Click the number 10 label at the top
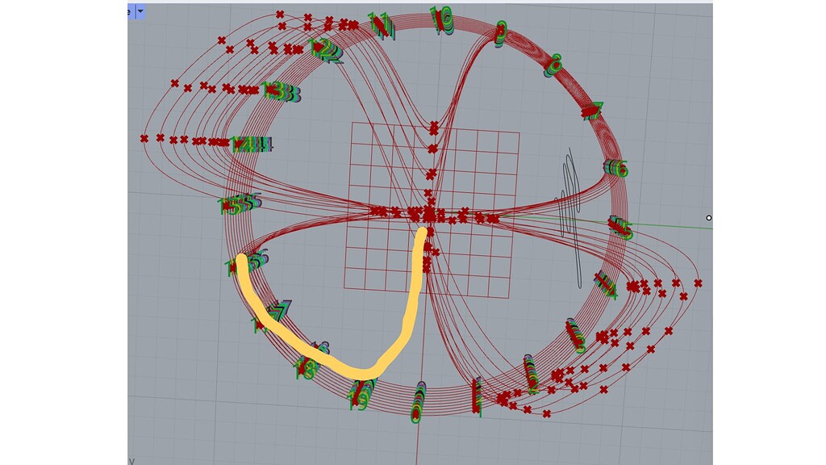The width and height of the screenshot is (826, 465). click(440, 16)
